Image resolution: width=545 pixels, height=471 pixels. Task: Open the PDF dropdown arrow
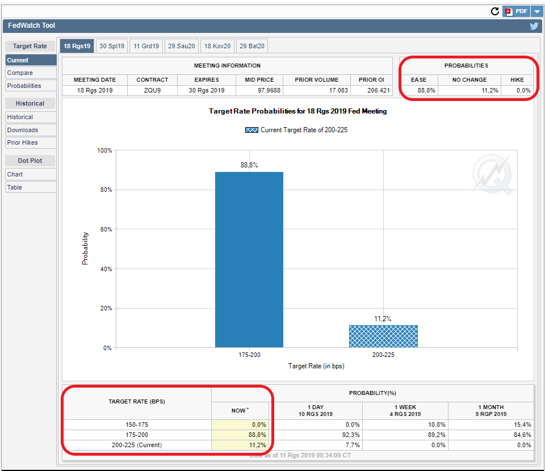tap(537, 11)
